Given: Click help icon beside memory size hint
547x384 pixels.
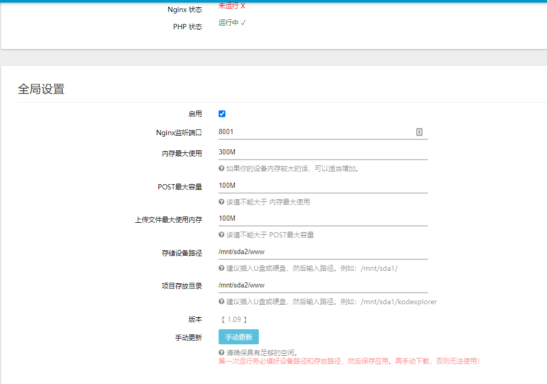Looking at the screenshot, I should [221, 169].
